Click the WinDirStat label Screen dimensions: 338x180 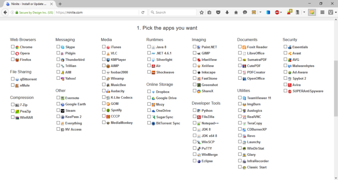pos(255,148)
